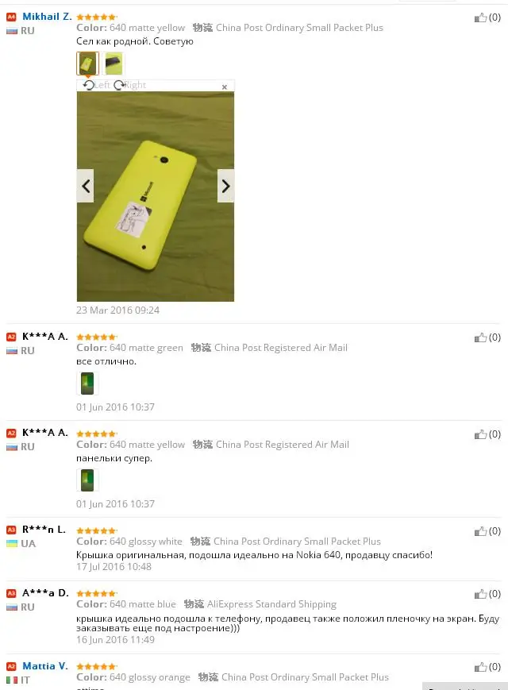Viewport: 508px width, 690px height.
Task: Thumbs up R***n L.'s glossy white review
Action: click(x=480, y=531)
